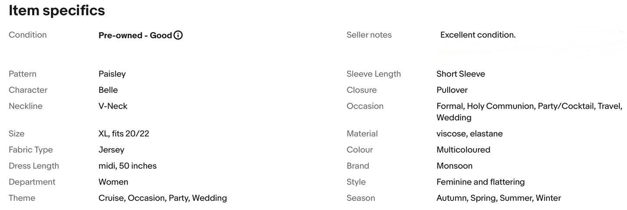Click the Pullover closure value

[452, 90]
